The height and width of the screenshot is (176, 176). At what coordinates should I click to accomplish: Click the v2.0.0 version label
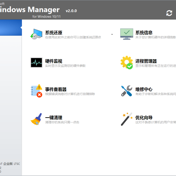click(x=71, y=11)
